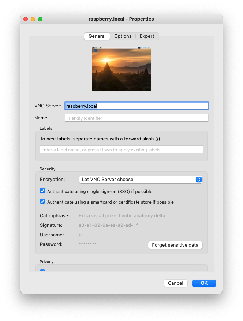243x321 pixels.
Task: Focus the label name input field
Action: coord(121,150)
